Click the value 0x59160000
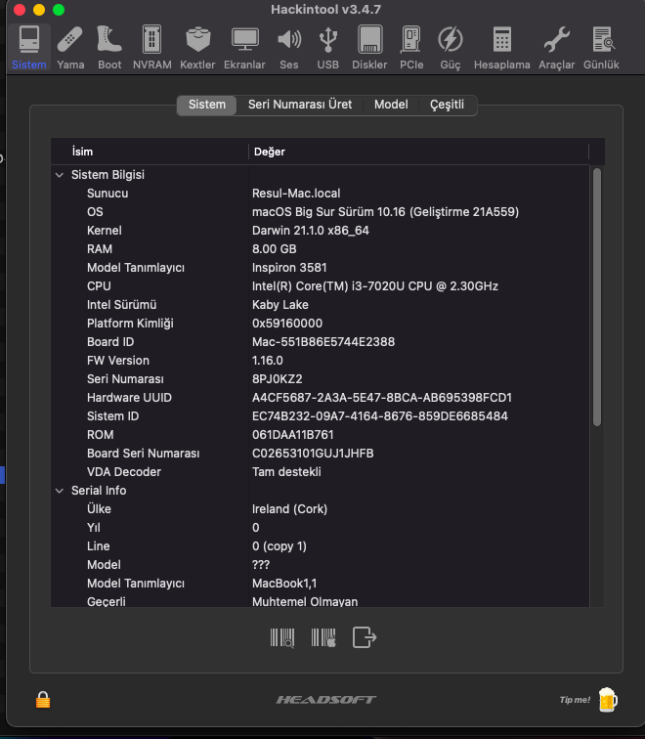The width and height of the screenshot is (645, 739). (287, 324)
